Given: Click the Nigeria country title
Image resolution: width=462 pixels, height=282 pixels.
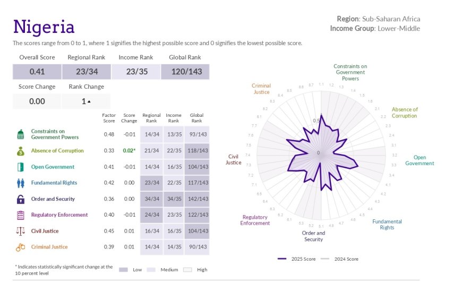Looking at the screenshot, I should [x=44, y=27].
